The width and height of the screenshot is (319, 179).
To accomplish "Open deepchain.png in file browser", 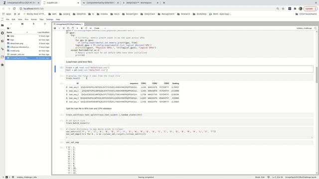I will click(28, 43).
